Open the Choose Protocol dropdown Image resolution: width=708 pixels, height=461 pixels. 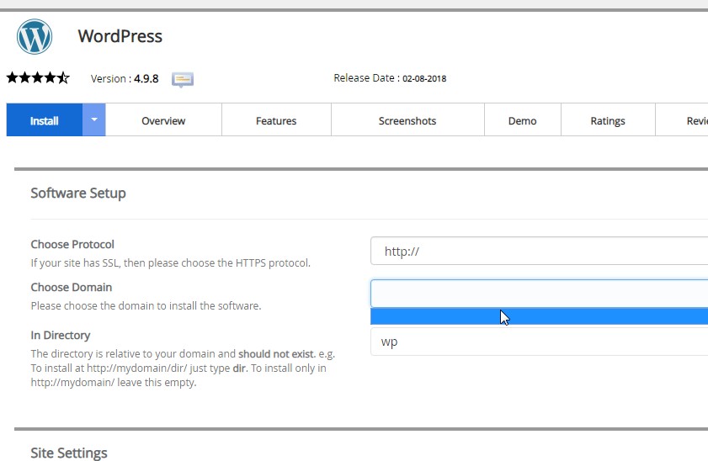tap(539, 251)
